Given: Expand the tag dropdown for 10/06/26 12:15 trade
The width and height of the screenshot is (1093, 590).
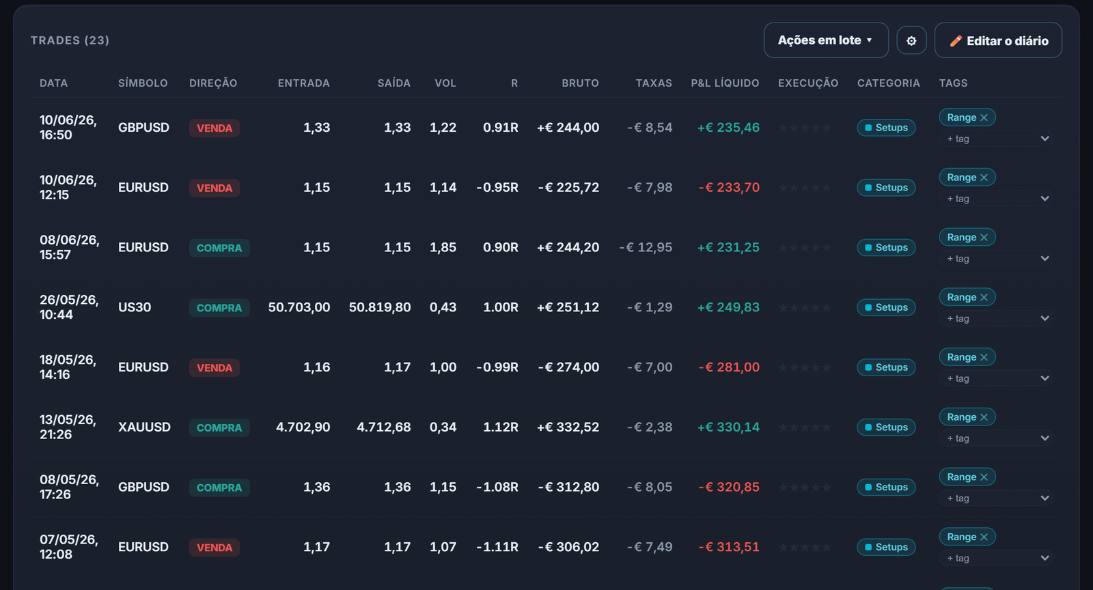Looking at the screenshot, I should tap(996, 199).
